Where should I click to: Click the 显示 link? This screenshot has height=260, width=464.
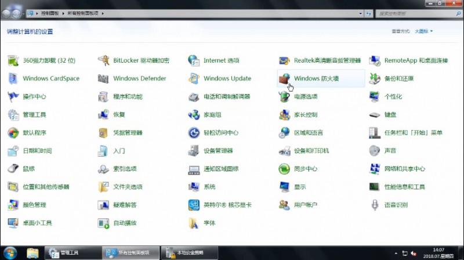coord(300,187)
